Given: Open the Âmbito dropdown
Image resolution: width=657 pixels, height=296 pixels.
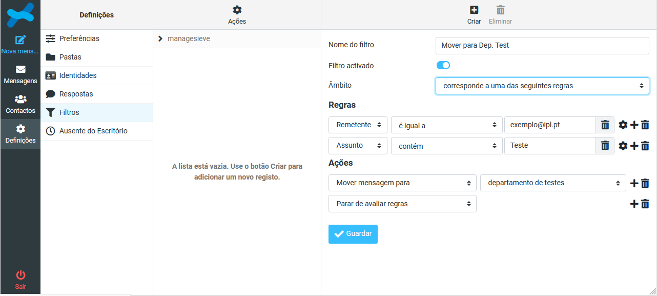Looking at the screenshot, I should click(x=542, y=86).
